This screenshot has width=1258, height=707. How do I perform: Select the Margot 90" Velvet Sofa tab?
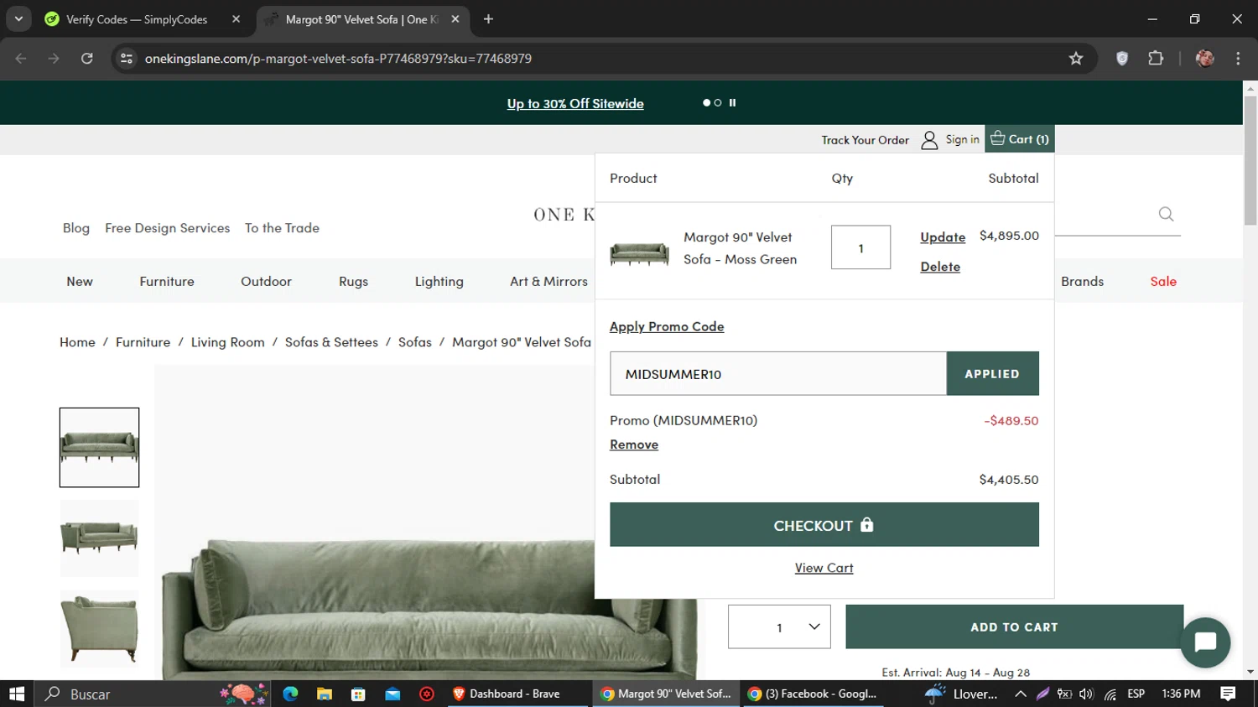coord(361,19)
